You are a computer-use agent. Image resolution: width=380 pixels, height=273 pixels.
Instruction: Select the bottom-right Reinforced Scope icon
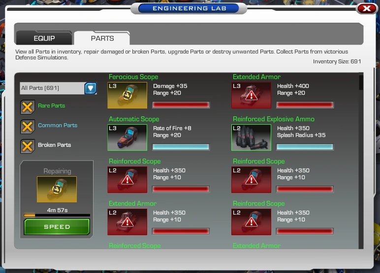click(252, 222)
